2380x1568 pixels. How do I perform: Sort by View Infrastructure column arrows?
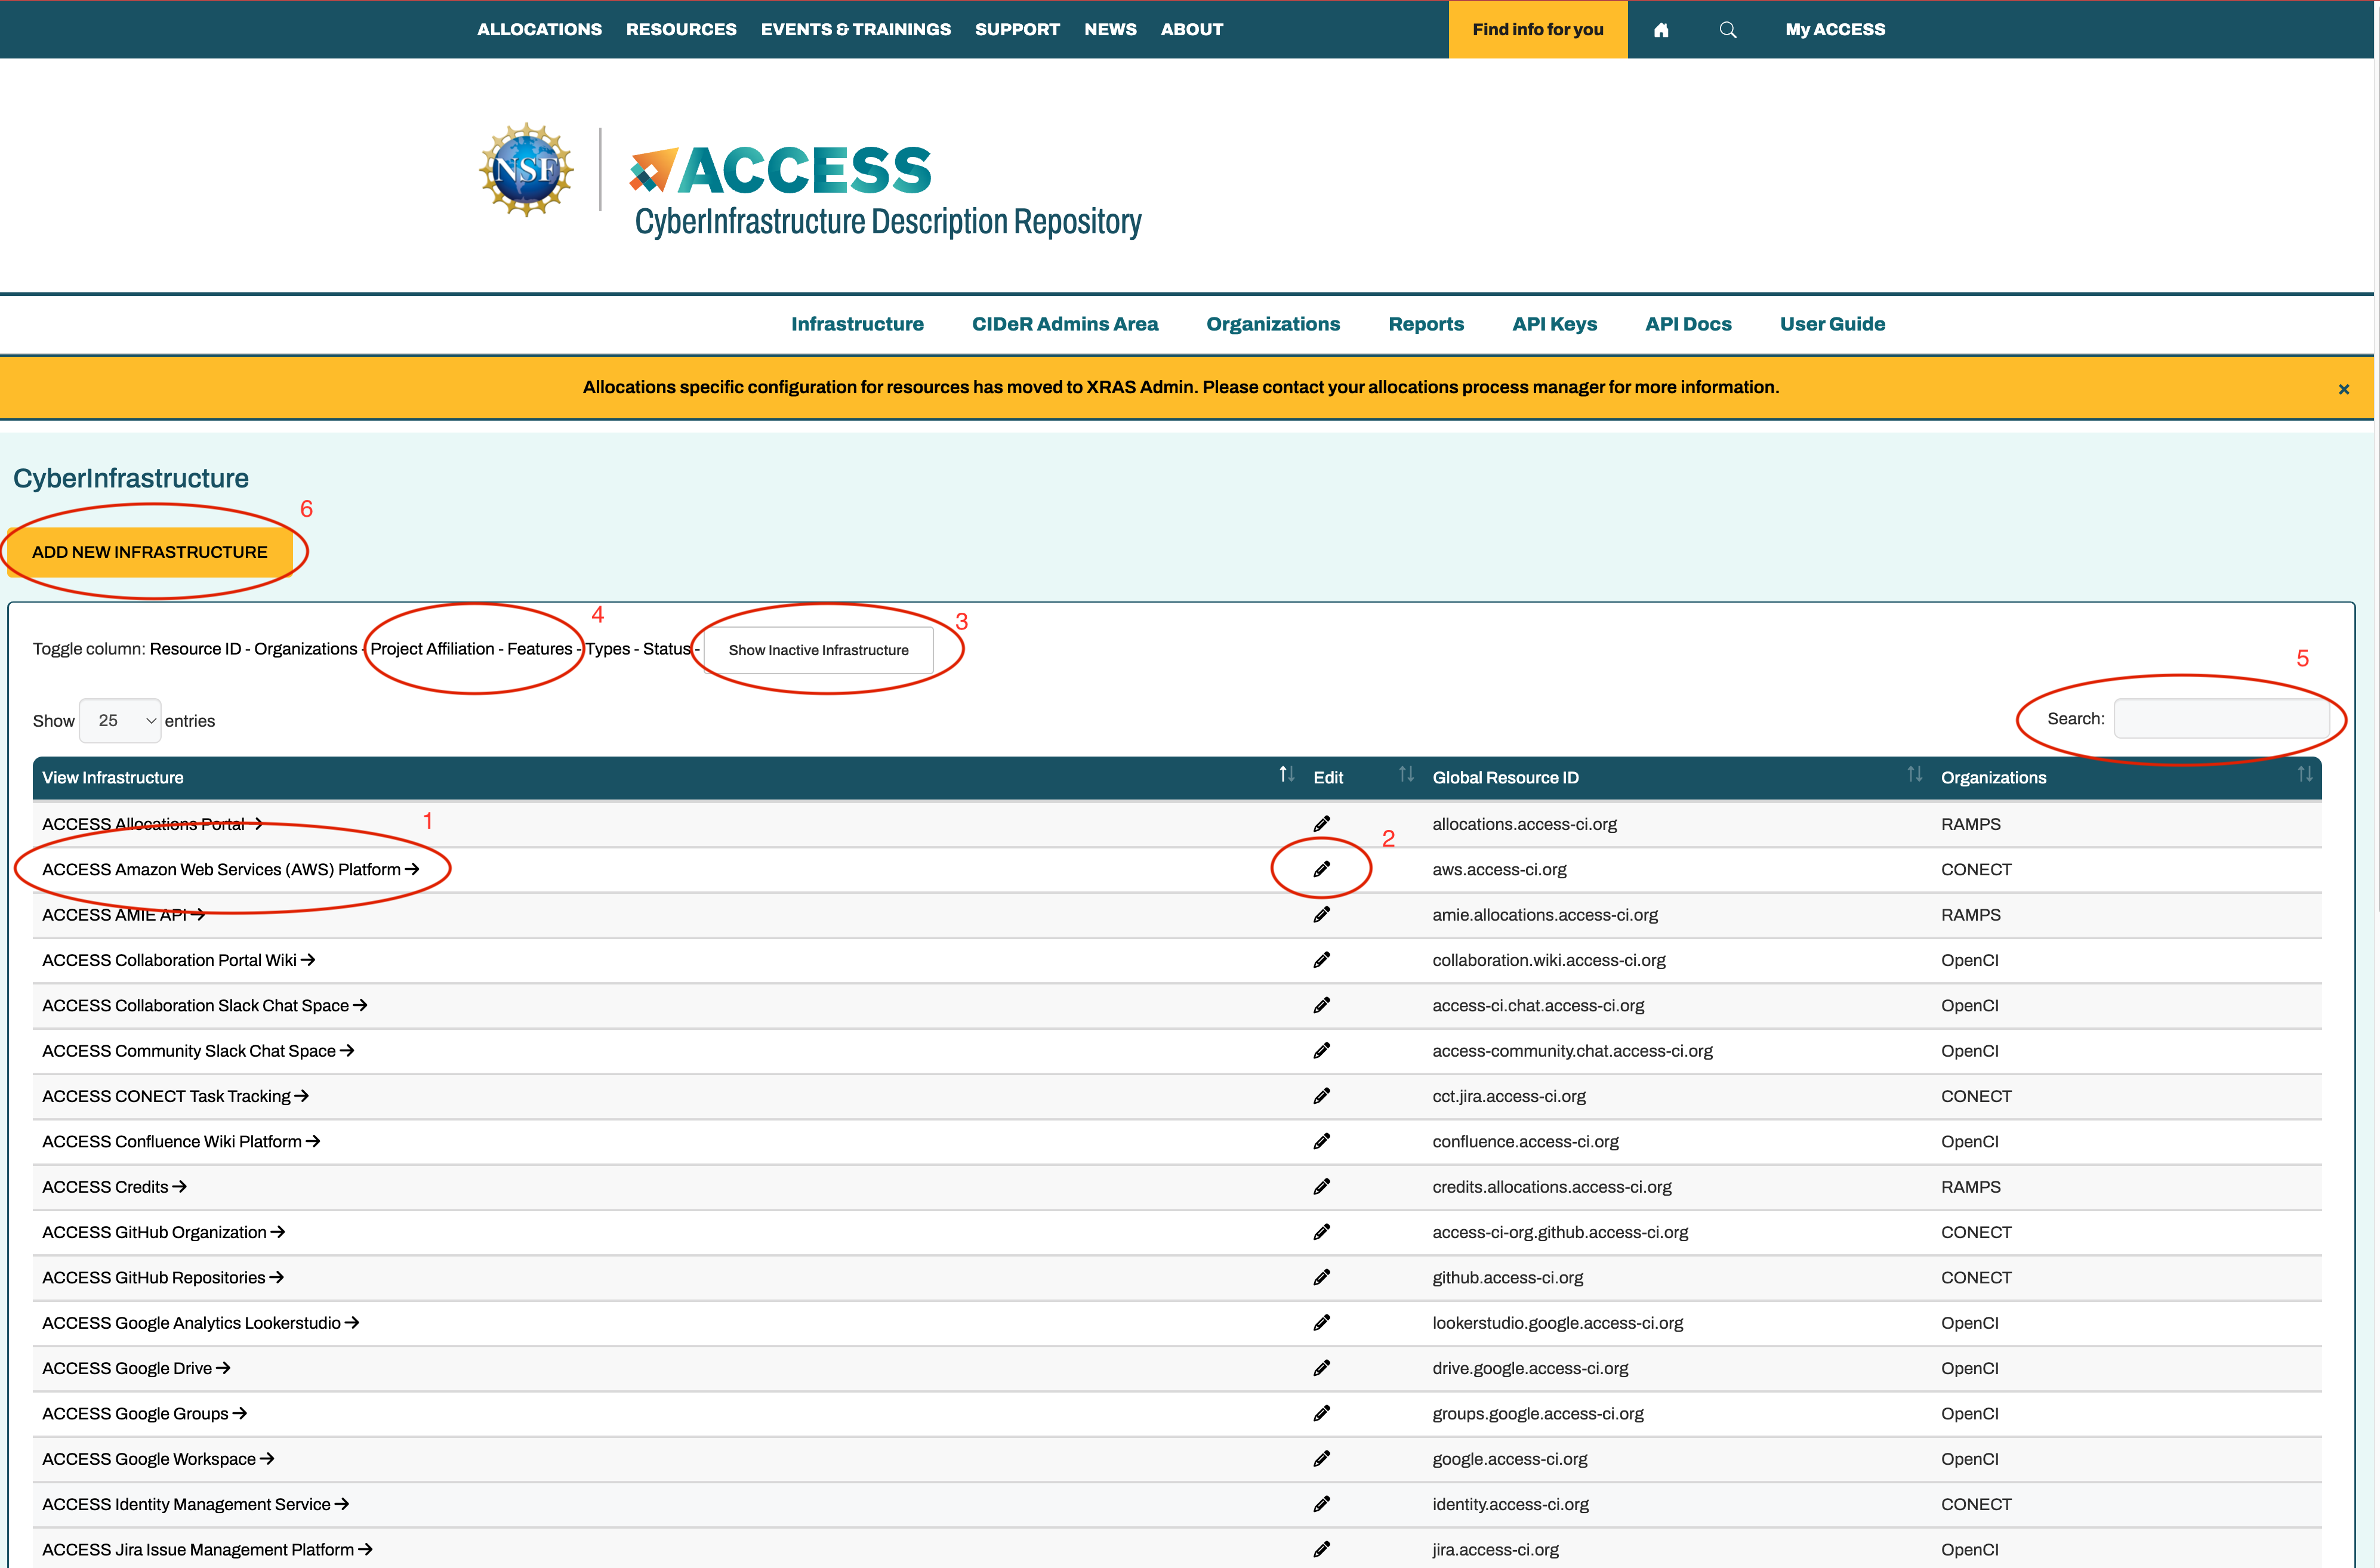(x=1287, y=775)
